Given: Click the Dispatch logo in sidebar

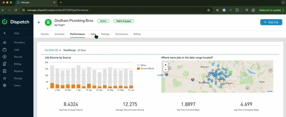Looking at the screenshot, I should point(16,22).
